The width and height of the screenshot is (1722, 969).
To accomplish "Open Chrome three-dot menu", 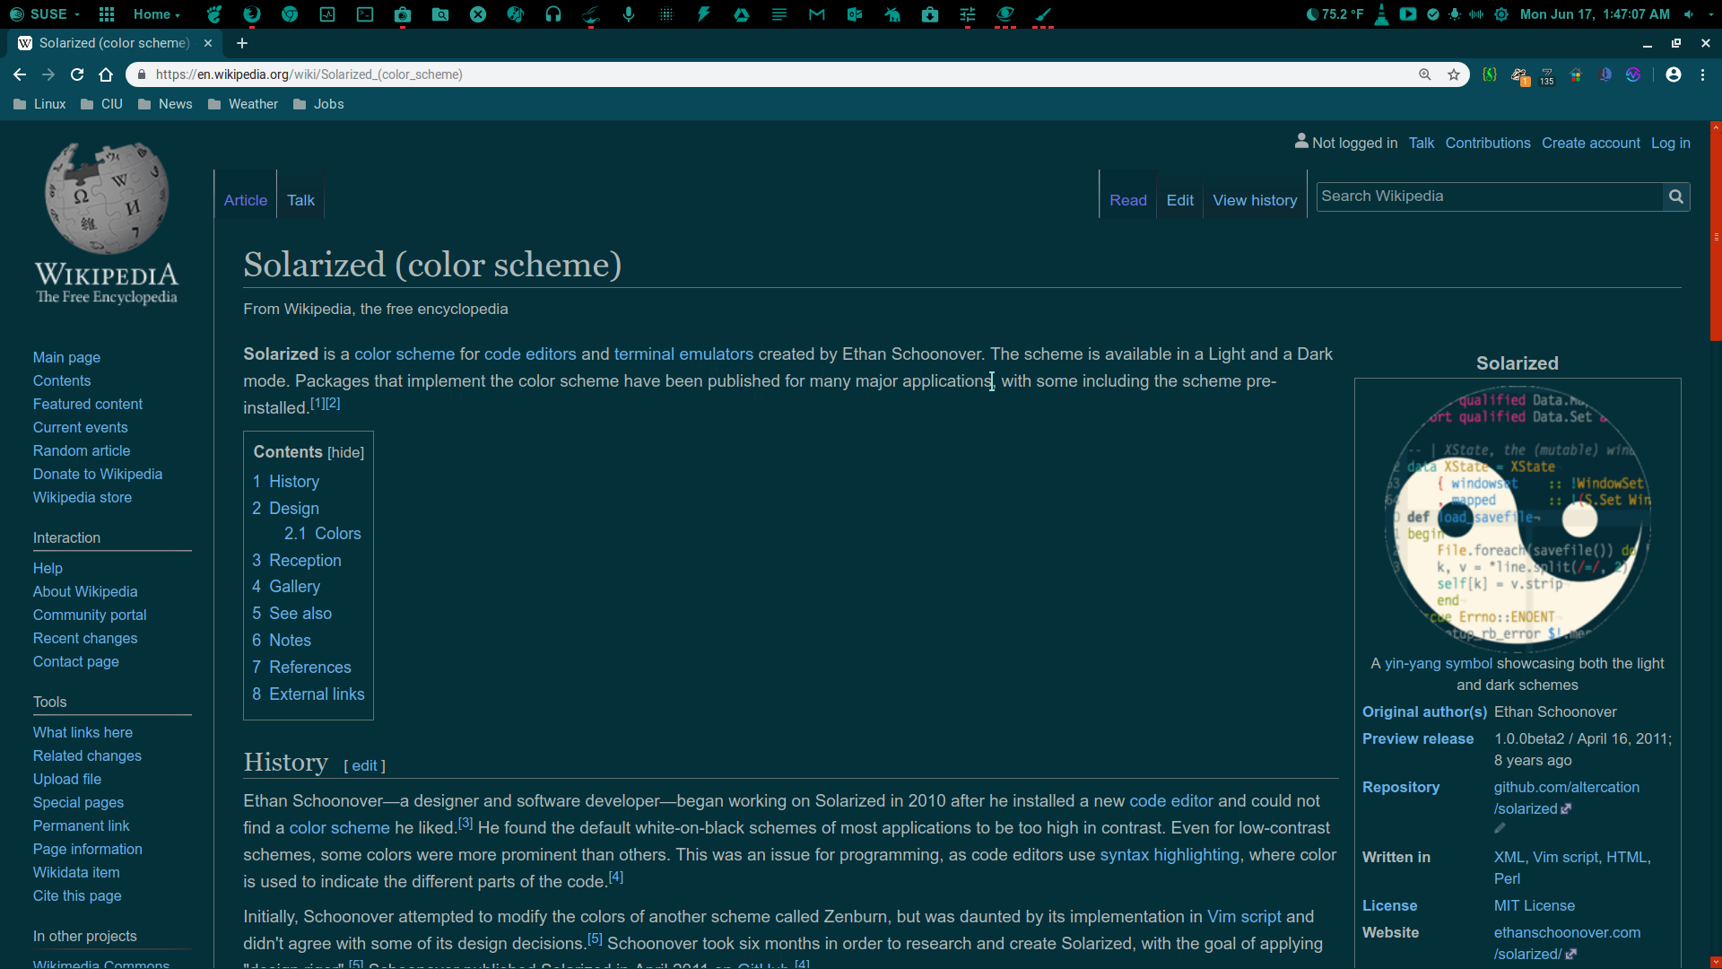I will point(1703,74).
